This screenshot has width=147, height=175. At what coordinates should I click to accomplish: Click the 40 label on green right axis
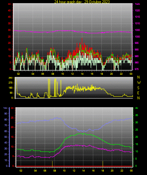click(137, 108)
